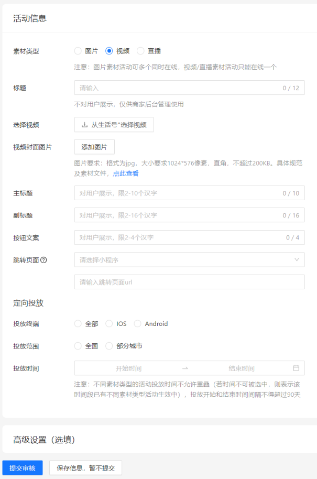Select the Android terminal option
Viewport: 317px width, 479px height.
click(x=138, y=324)
